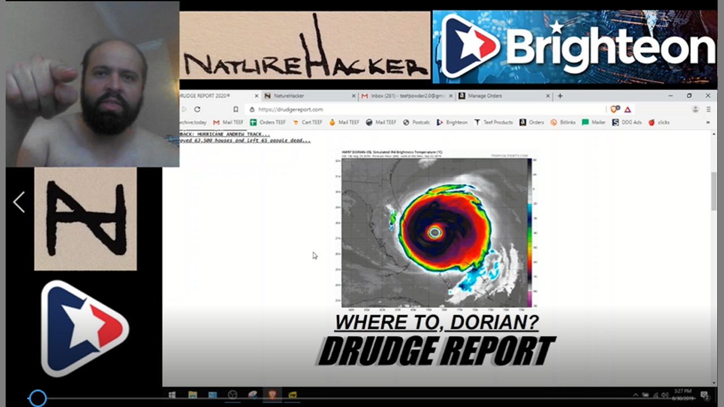Click the Brave Rewards triangle icon
The width and height of the screenshot is (724, 407).
click(x=627, y=109)
